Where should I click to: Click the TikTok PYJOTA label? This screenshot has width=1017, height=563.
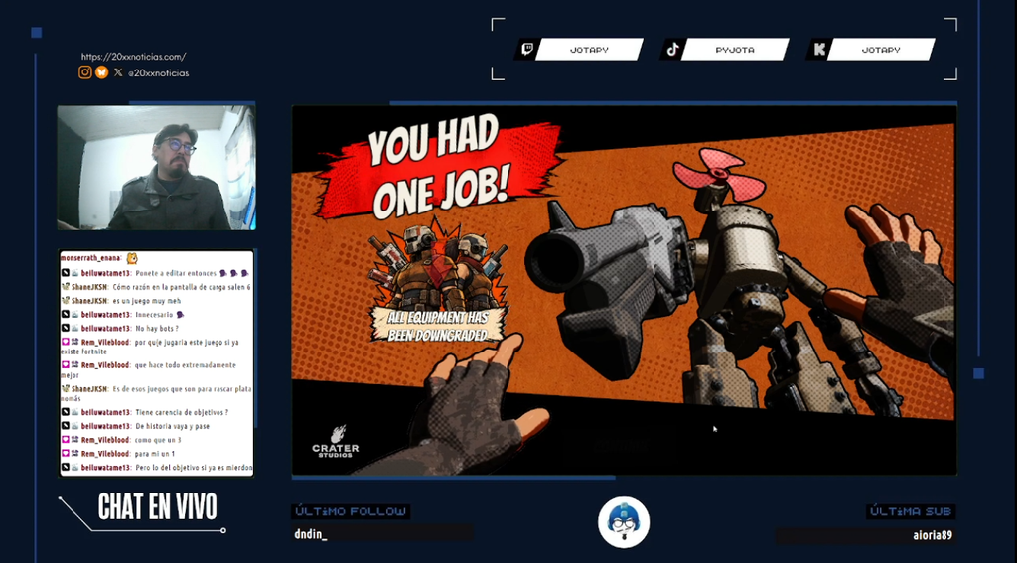click(x=735, y=50)
